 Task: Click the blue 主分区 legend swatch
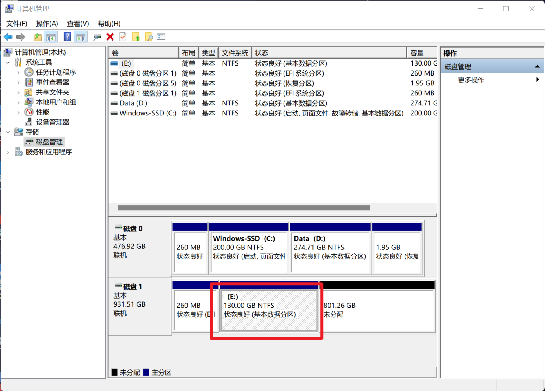pyautogui.click(x=146, y=372)
